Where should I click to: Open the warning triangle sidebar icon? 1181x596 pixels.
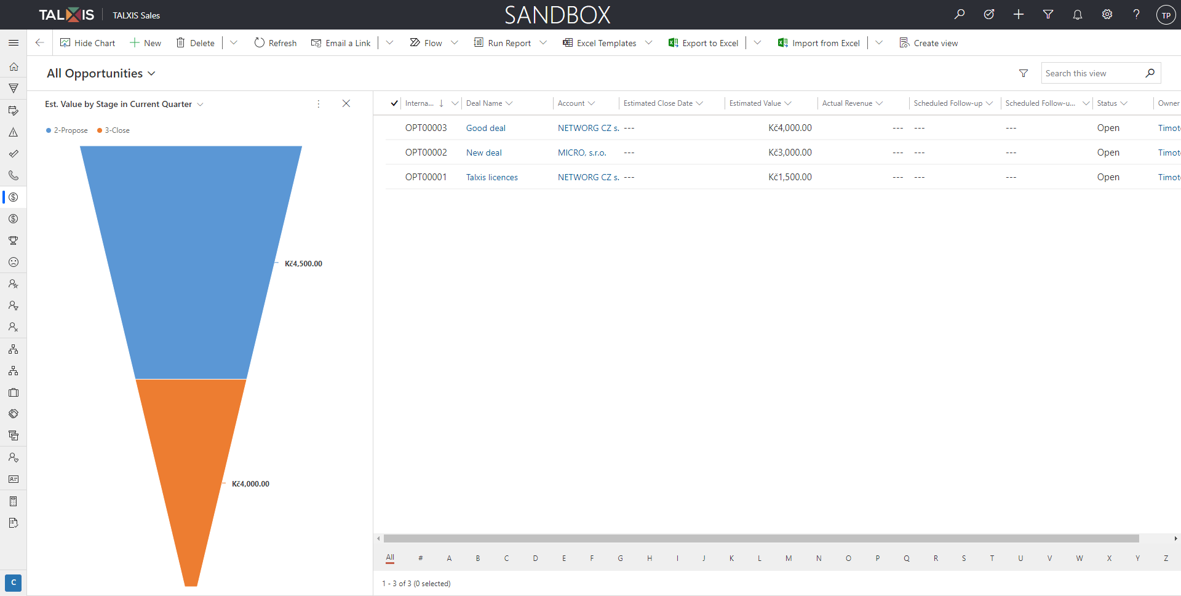tap(14, 132)
